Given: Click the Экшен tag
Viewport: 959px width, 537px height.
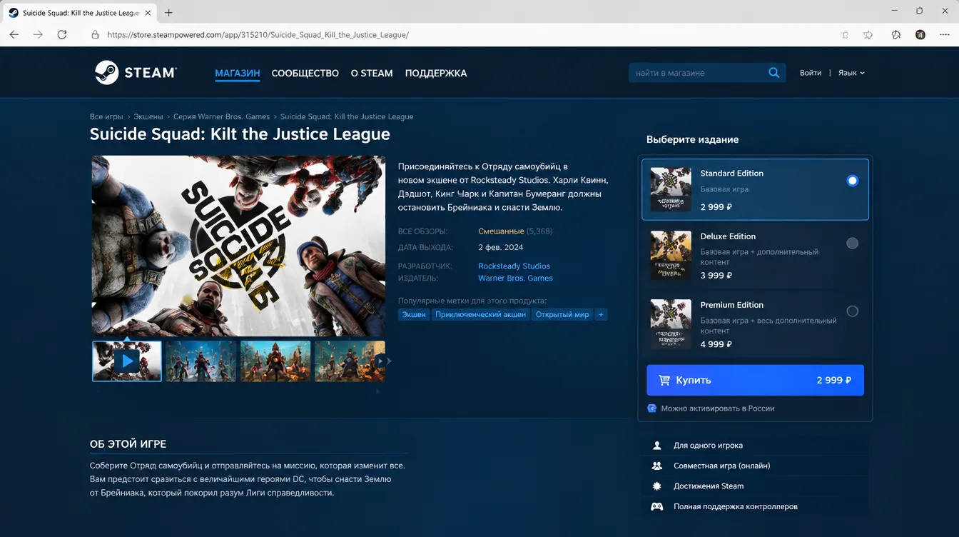Looking at the screenshot, I should [x=414, y=315].
